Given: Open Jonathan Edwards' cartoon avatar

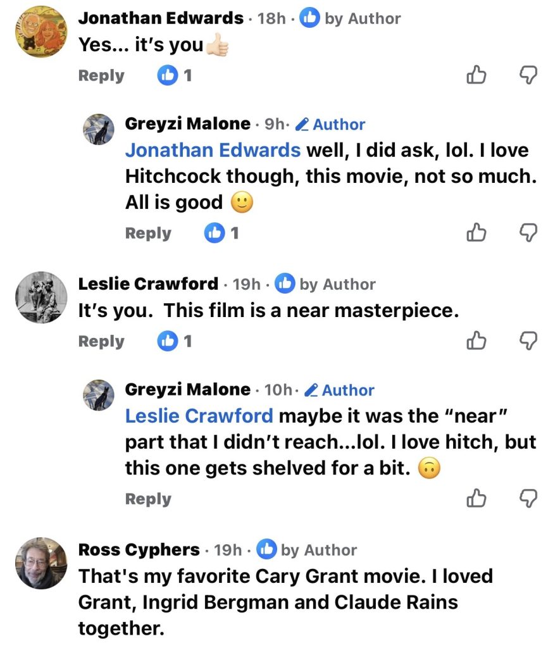Looking at the screenshot, I should click(x=40, y=32).
